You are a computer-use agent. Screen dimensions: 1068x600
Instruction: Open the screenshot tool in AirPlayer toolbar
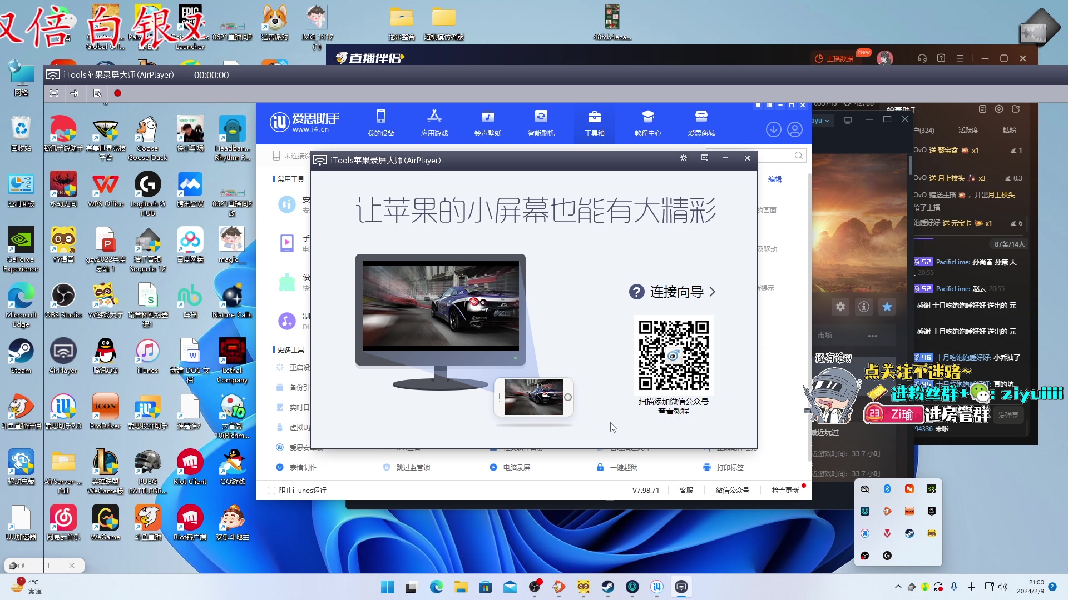coord(97,93)
